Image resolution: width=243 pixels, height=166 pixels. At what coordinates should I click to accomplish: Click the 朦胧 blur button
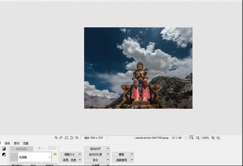click(122, 154)
